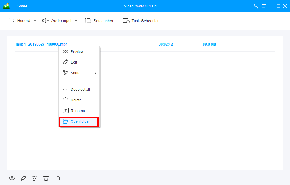This screenshot has width=290, height=185.
Task: Click the hamburger menu in title bar
Action: click(x=263, y=6)
